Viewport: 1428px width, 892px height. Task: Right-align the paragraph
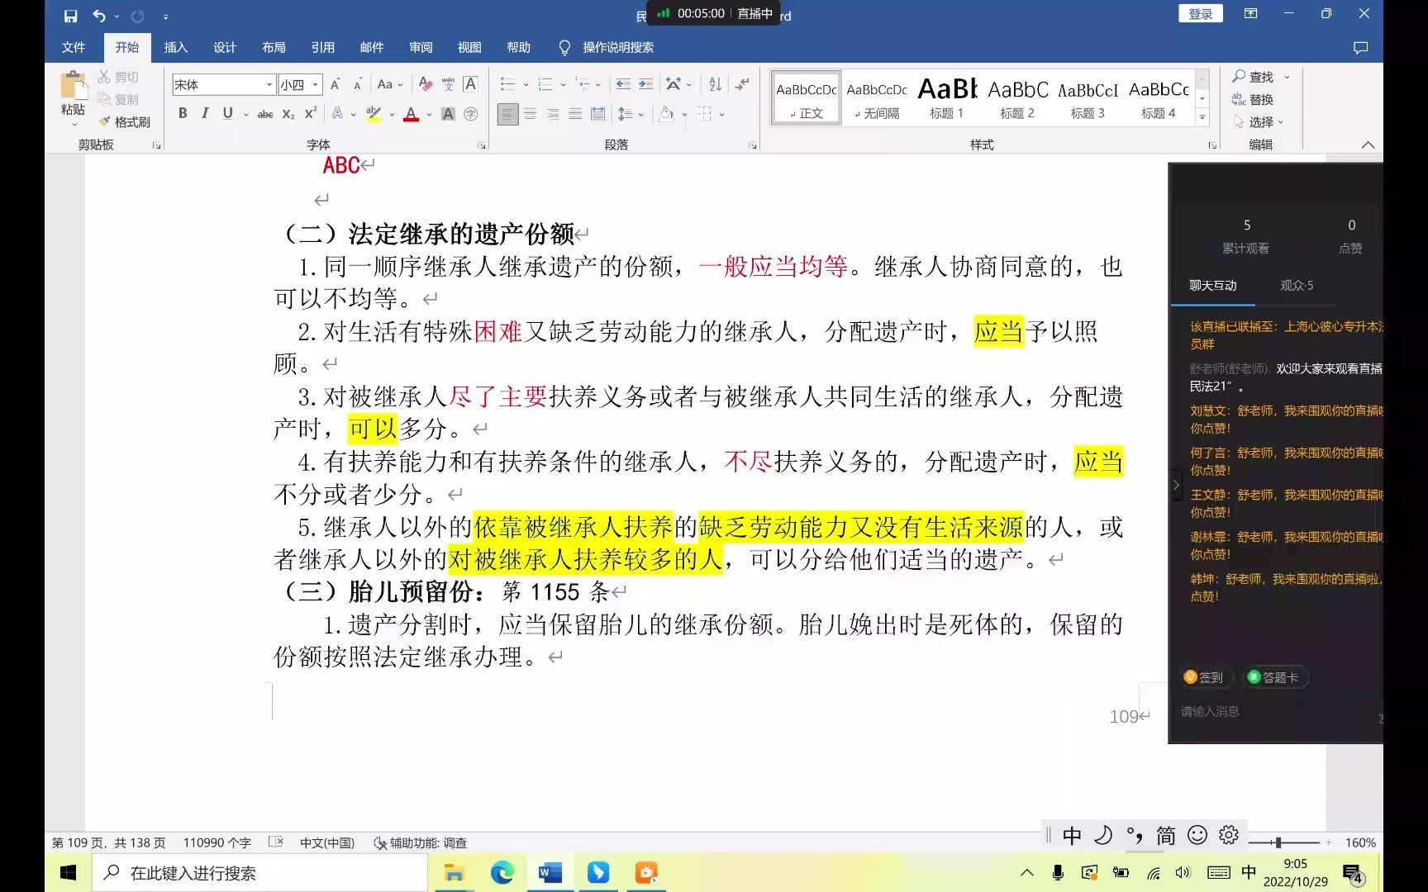(552, 114)
